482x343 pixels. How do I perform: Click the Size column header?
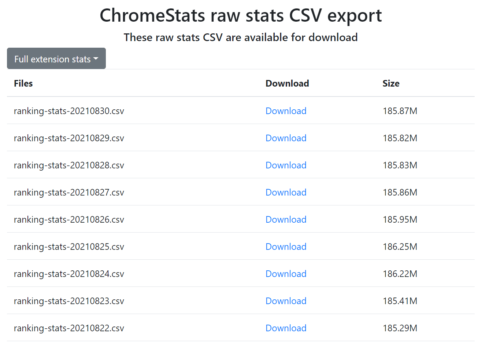coord(391,83)
